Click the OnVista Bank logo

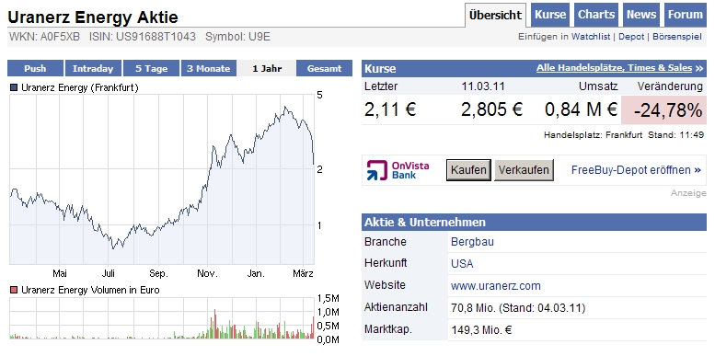pos(398,170)
